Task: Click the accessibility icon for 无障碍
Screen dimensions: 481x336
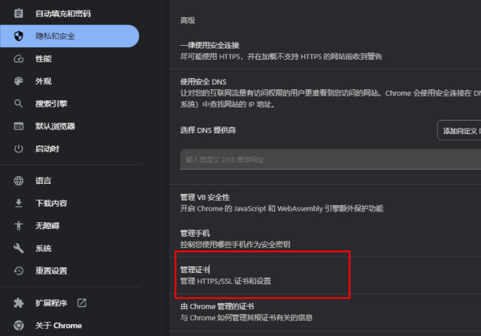Action: 19,226
